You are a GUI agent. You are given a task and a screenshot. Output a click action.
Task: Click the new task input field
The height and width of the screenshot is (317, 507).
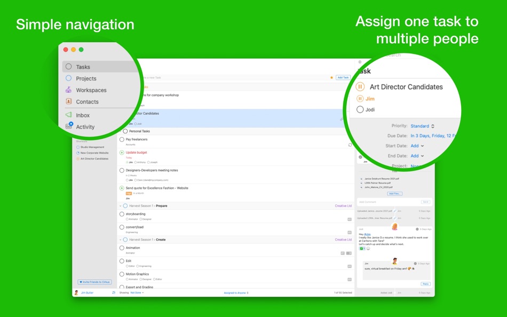point(234,77)
